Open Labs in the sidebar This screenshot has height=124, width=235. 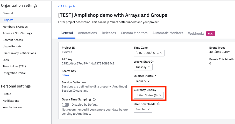pos(6,60)
